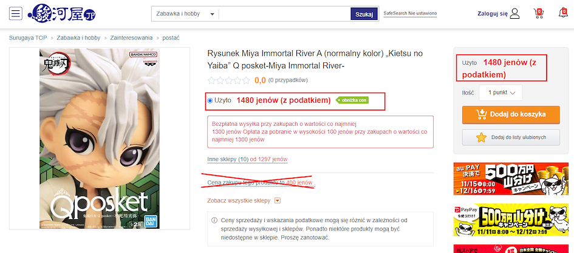574x253 pixels.
Task: Click the Q posket product image
Action: 100,139
